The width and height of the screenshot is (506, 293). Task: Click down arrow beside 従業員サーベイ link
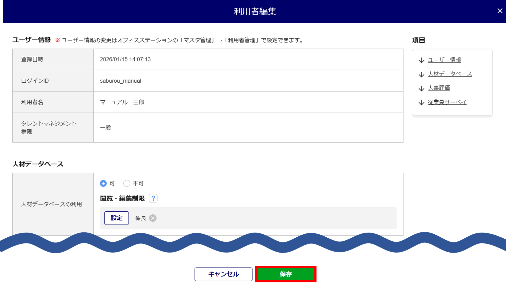421,102
